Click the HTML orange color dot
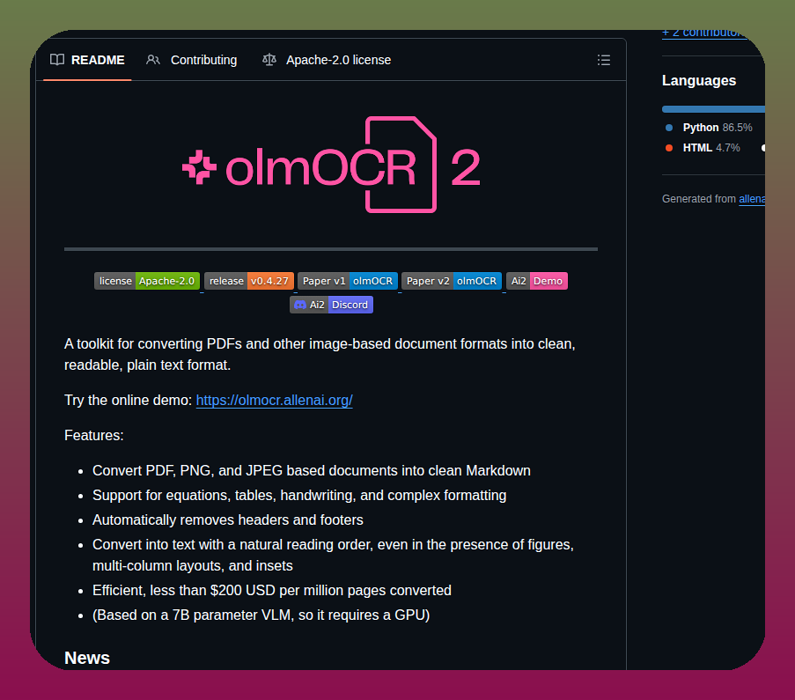The image size is (795, 700). pyautogui.click(x=669, y=148)
